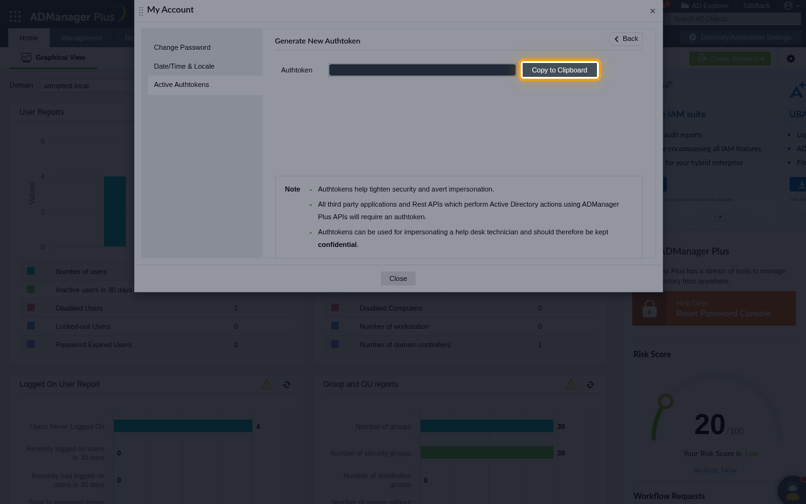Click the Graphical View chart icon
This screenshot has height=504, width=806.
[x=26, y=57]
